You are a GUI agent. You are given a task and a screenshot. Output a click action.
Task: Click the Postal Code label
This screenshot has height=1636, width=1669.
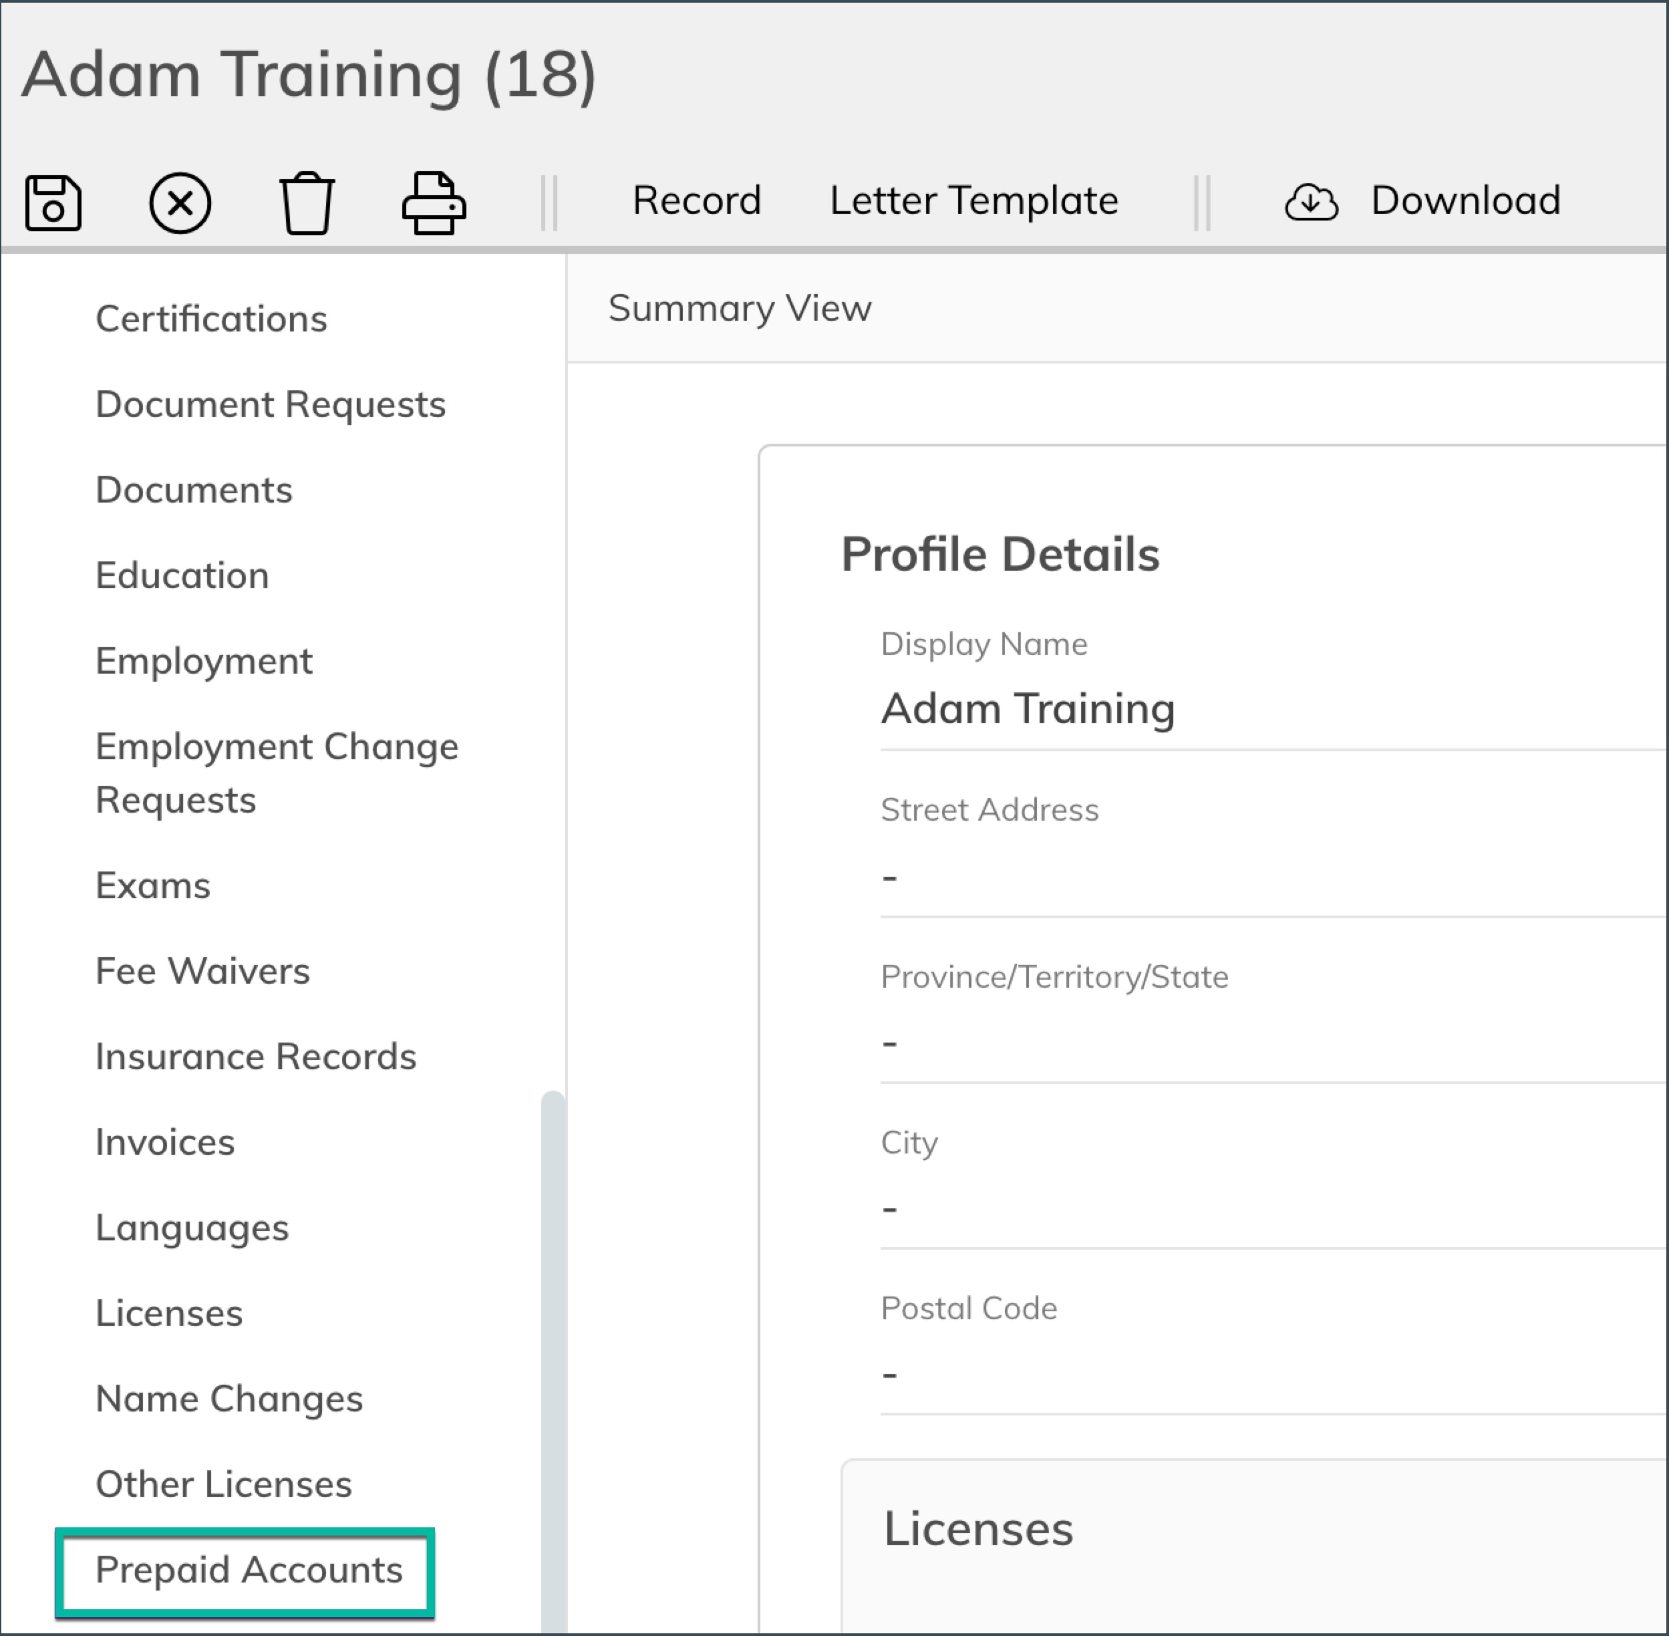pyautogui.click(x=969, y=1309)
